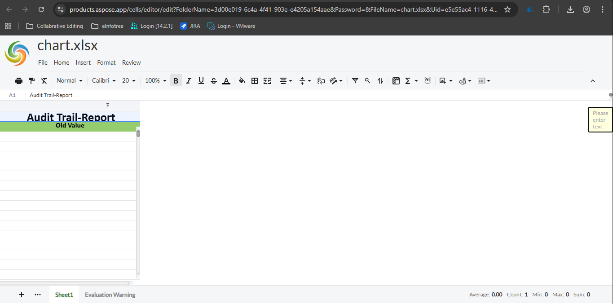Click the font color A swatch

pyautogui.click(x=226, y=81)
